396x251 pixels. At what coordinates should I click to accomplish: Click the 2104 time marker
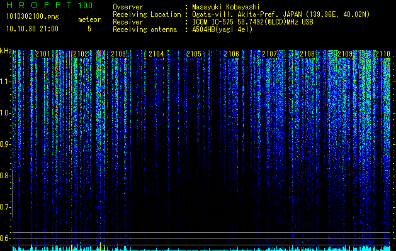tap(156, 54)
